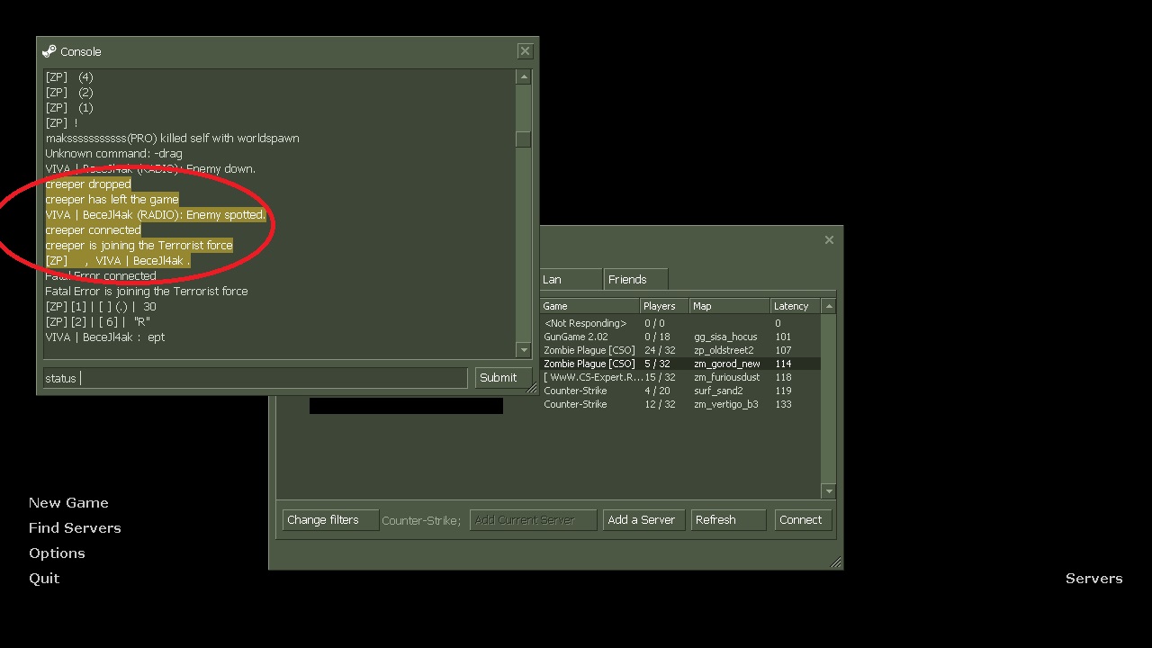The width and height of the screenshot is (1152, 648).
Task: Click the console scrollbar thumb
Action: (x=523, y=139)
